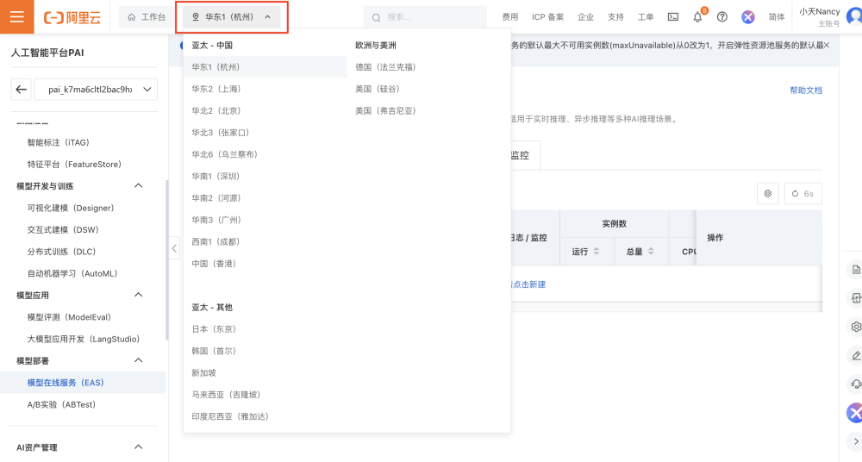This screenshot has height=462, width=862.
Task: Collapse the 模型应用 section
Action: (x=139, y=295)
